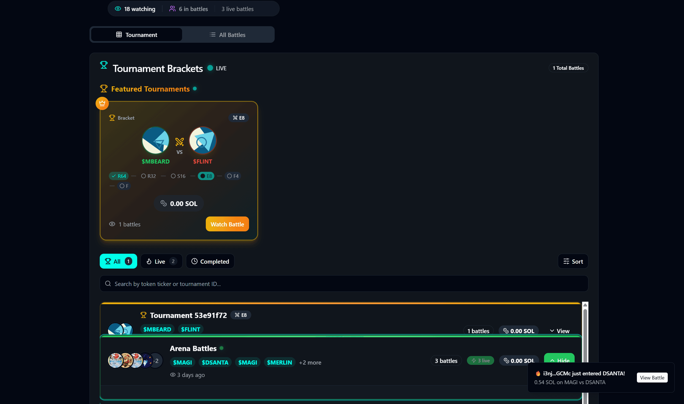Open the Sort options

coord(573,261)
